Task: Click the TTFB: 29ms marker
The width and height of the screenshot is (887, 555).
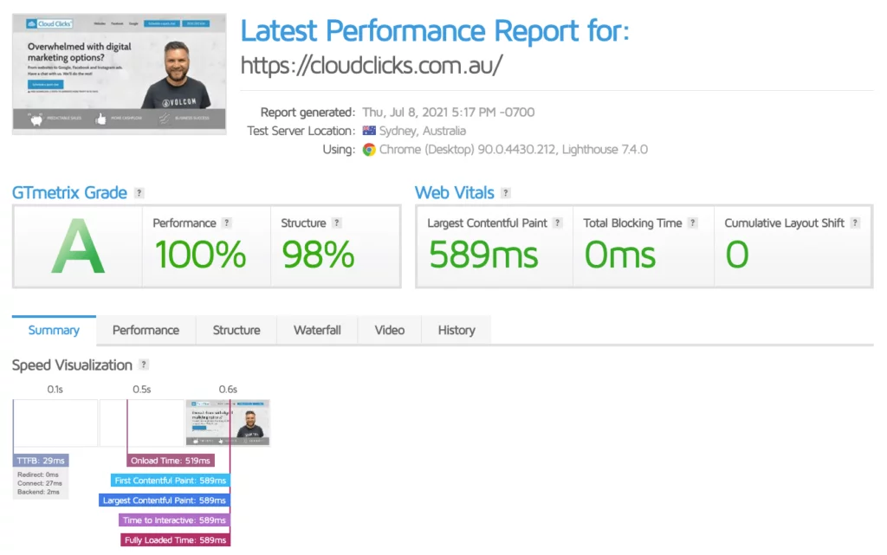Action: click(x=41, y=461)
